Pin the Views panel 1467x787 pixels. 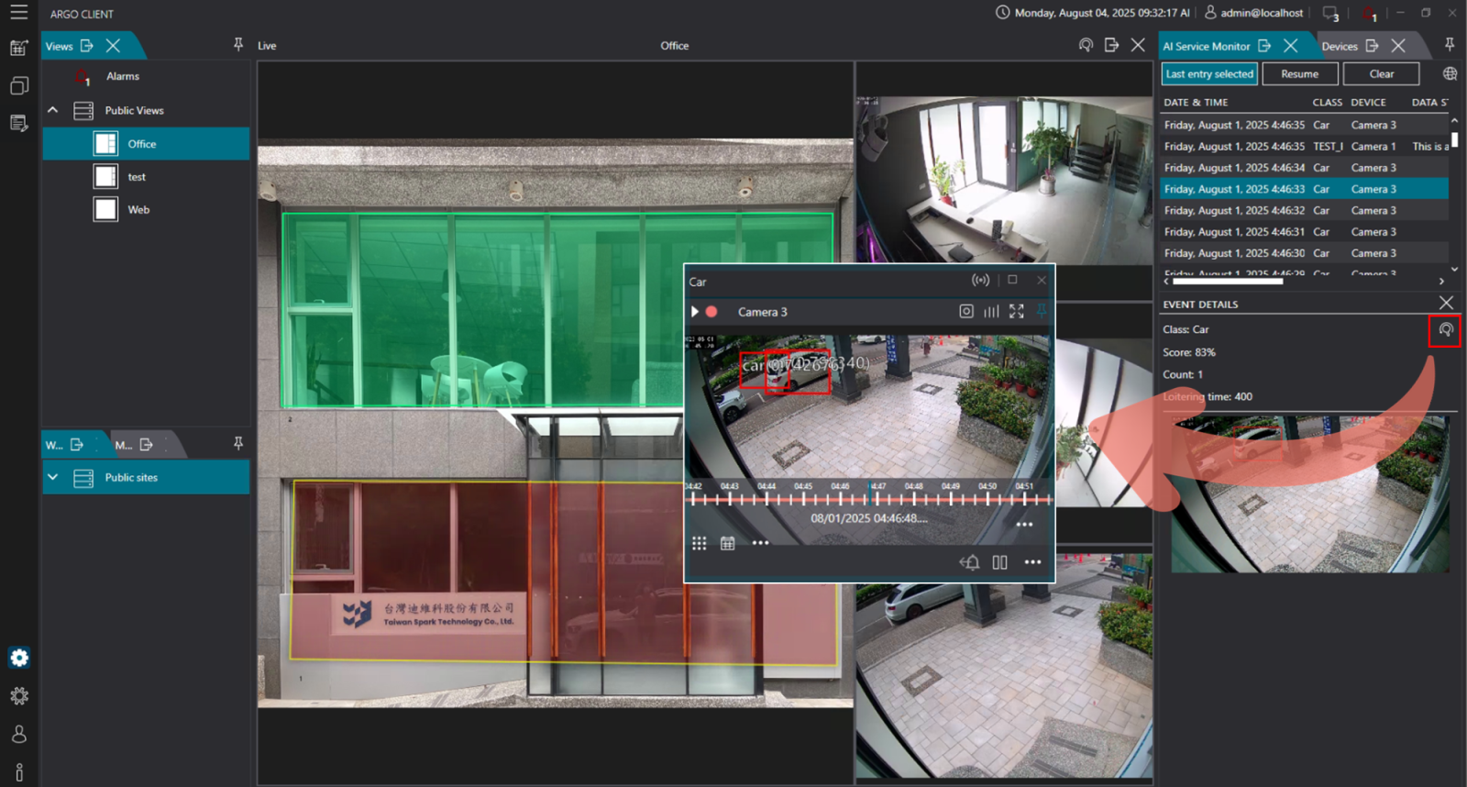click(x=238, y=45)
